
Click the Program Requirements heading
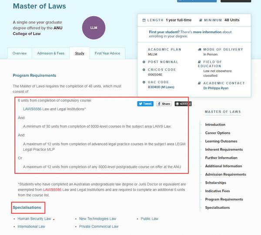pyautogui.click(x=34, y=75)
